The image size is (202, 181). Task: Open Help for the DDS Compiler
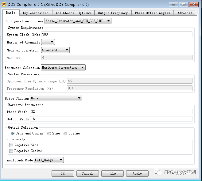(112, 173)
